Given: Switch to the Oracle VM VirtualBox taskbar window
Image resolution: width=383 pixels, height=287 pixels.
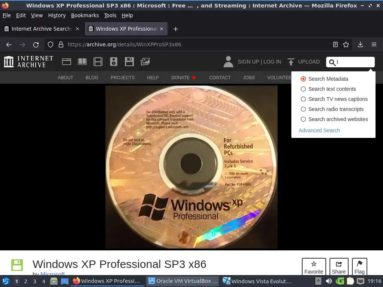Looking at the screenshot, I should (183, 281).
